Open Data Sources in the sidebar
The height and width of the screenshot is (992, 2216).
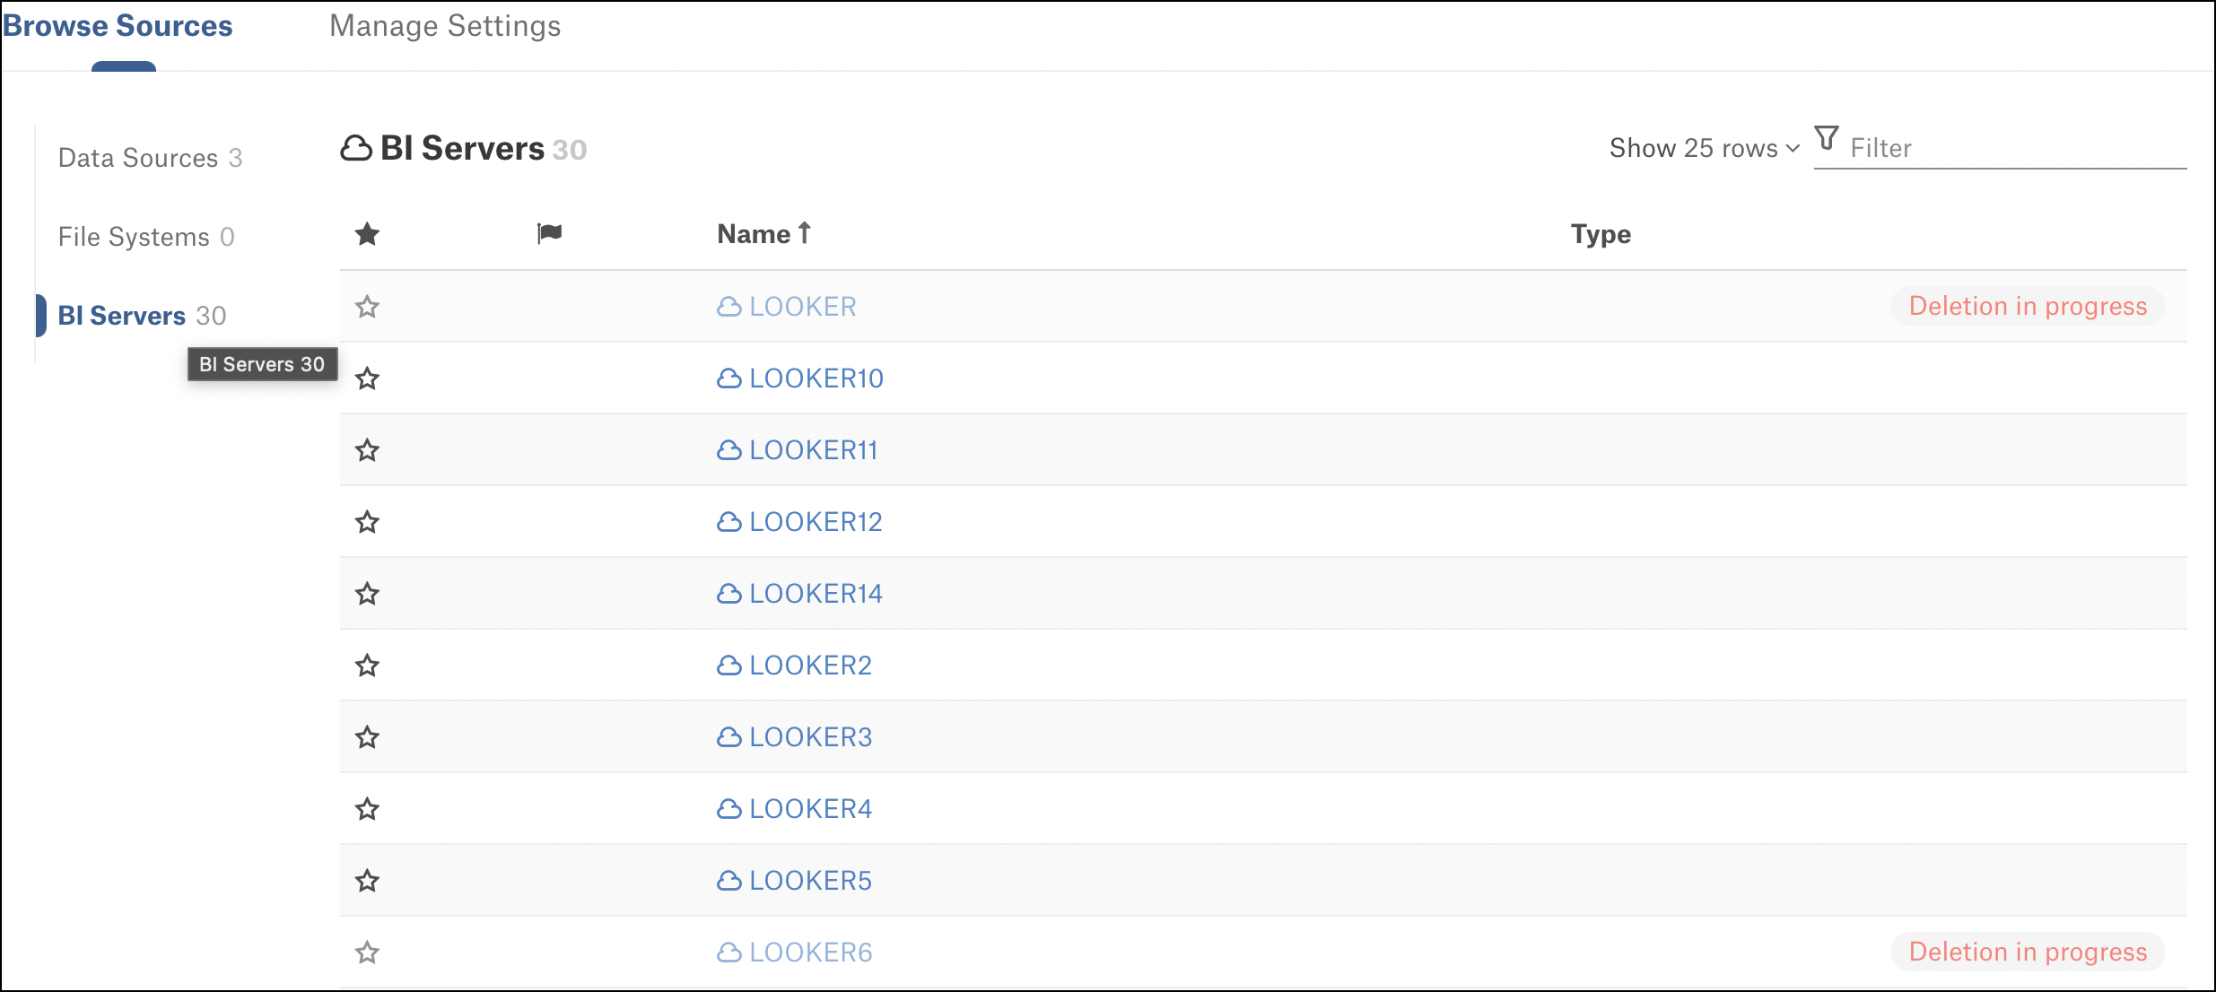point(151,158)
